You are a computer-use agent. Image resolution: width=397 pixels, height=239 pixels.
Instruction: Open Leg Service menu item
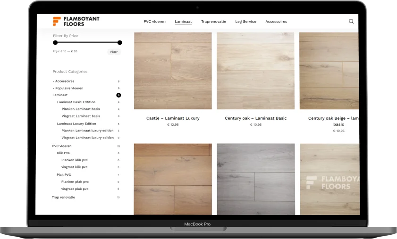click(x=245, y=22)
